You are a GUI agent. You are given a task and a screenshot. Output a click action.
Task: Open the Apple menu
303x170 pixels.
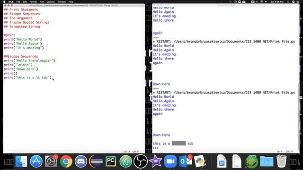4,2
